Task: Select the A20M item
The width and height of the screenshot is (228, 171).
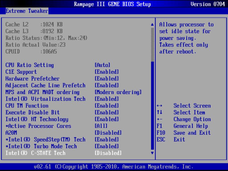Action: click(11, 133)
